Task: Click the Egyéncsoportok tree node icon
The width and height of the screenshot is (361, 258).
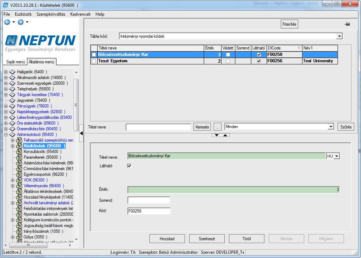Action: point(19,174)
